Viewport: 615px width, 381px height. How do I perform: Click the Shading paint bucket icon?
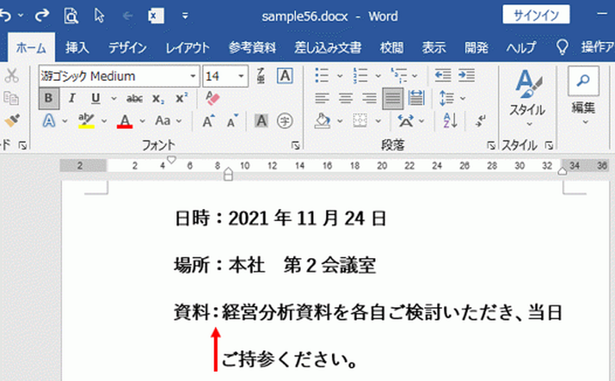[x=323, y=121]
